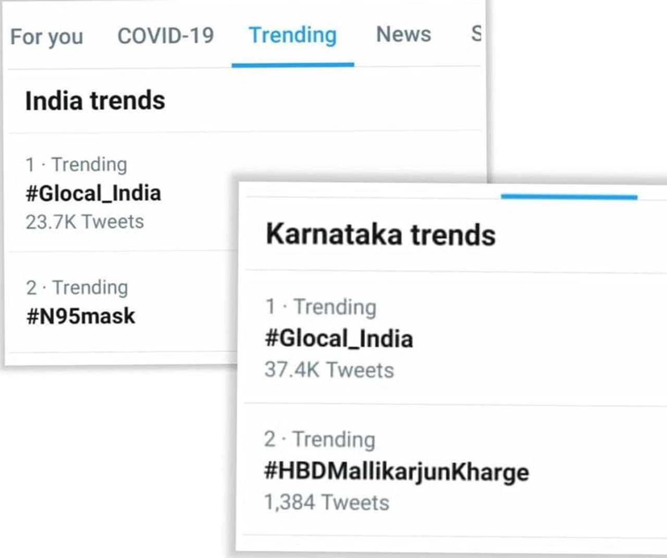Click "2 · Trending" label above #HBDMallikarjunKharge

click(x=319, y=440)
